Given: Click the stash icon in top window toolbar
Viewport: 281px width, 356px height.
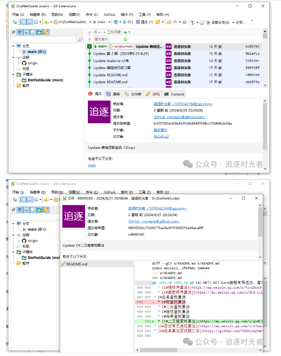Looking at the screenshot, I should click(x=158, y=22).
